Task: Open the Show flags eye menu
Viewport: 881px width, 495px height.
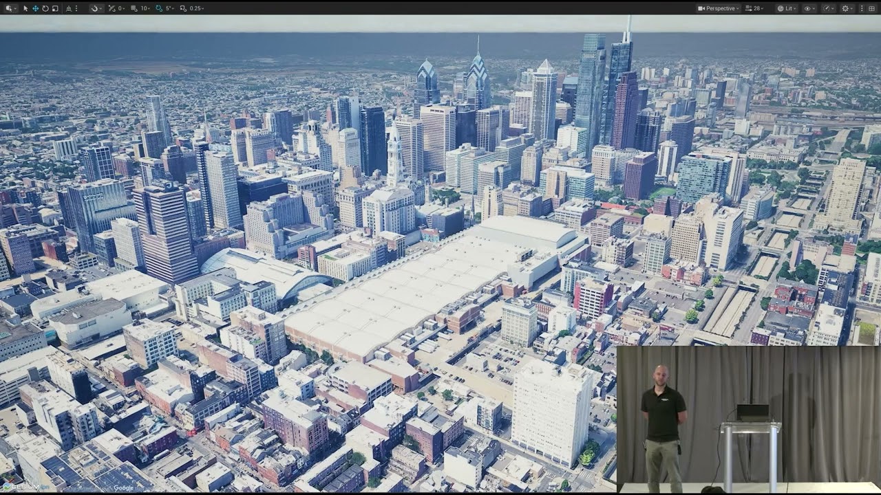Action: pos(810,8)
